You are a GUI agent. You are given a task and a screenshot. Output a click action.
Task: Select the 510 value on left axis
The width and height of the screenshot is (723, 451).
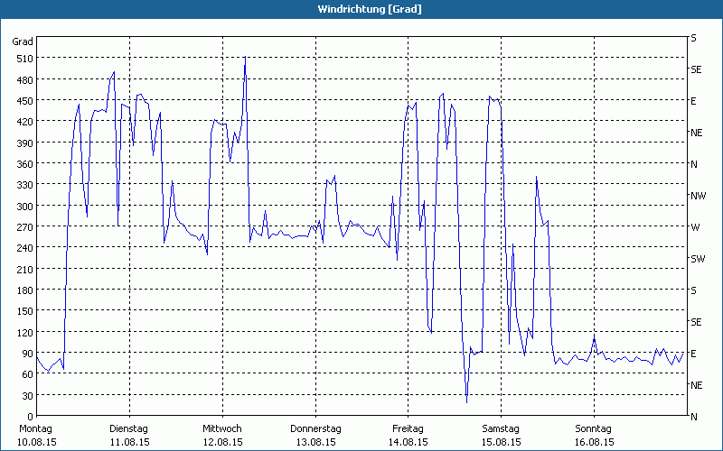[23, 59]
